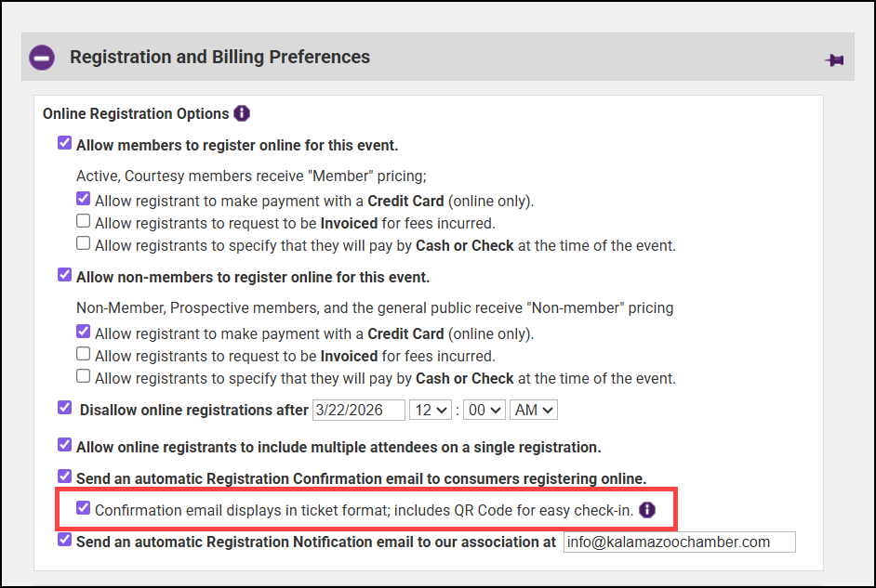876x588 pixels.
Task: Toggle ticket format QR Code confirmation checkbox
Action: pos(84,508)
